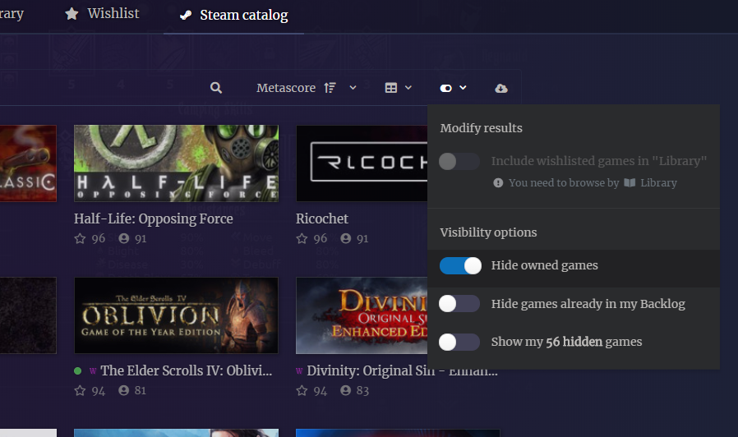Click user score icon under Opposing Force

pyautogui.click(x=124, y=238)
